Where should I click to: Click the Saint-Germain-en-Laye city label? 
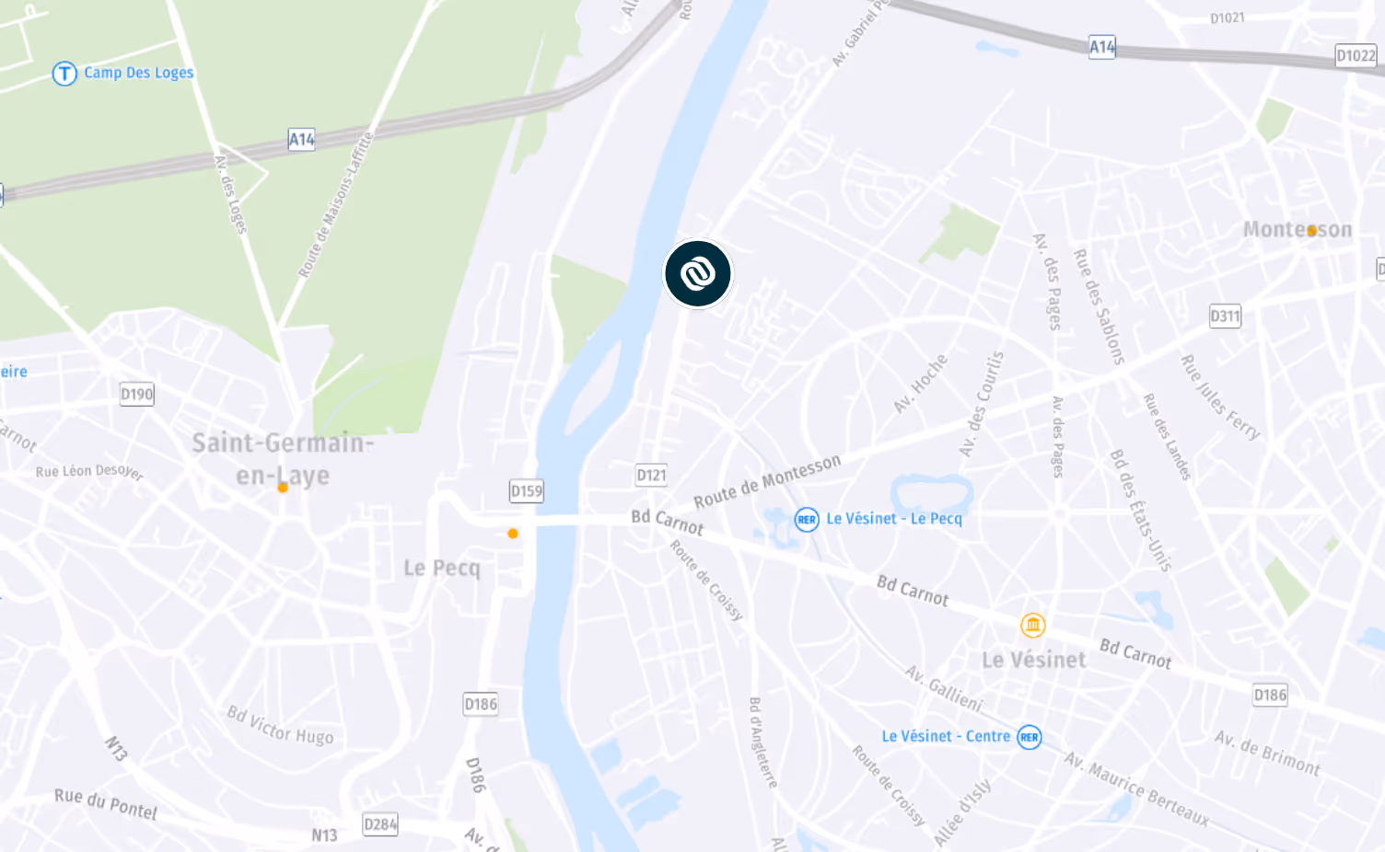pos(283,459)
